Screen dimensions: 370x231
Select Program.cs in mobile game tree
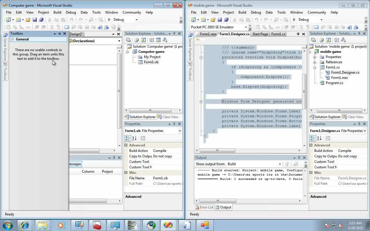point(334,83)
